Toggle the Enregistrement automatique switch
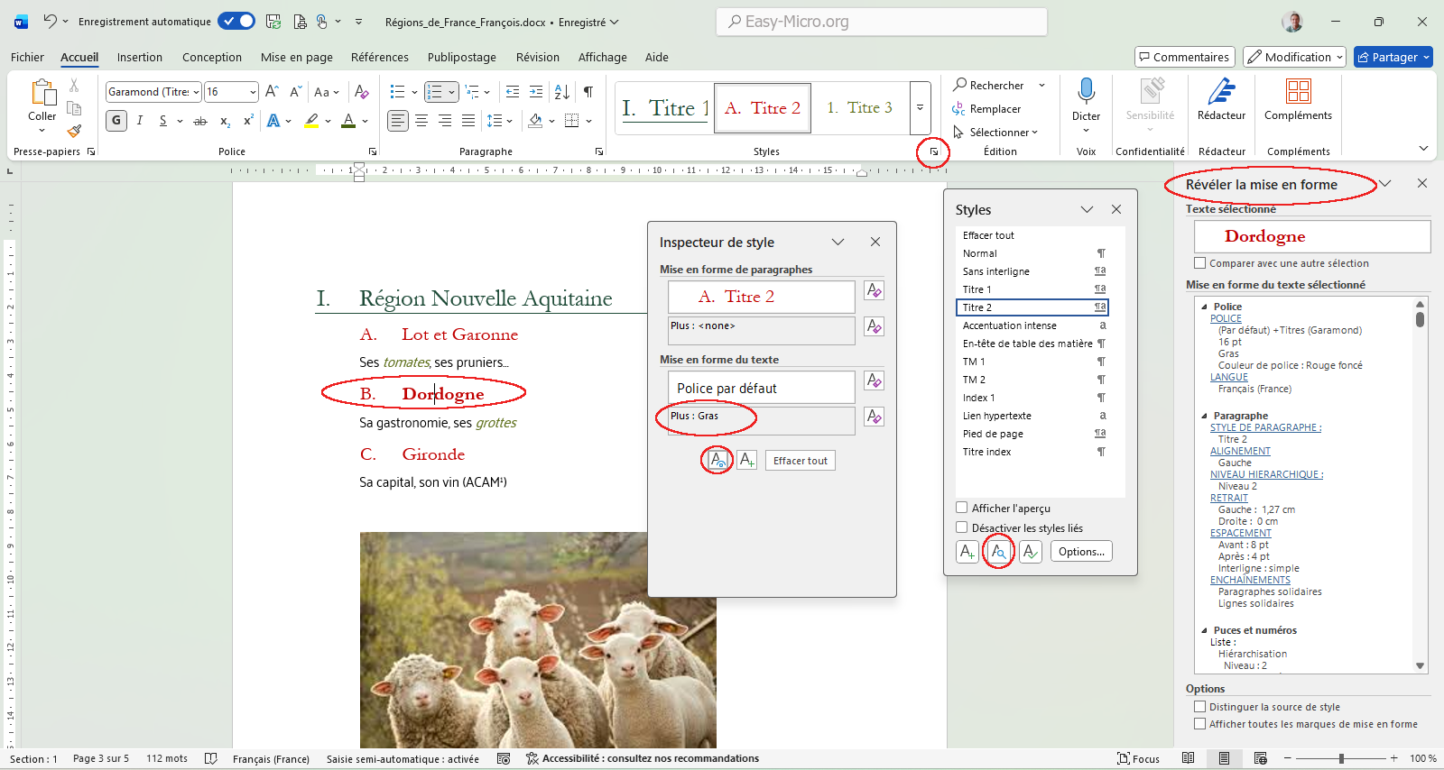The width and height of the screenshot is (1444, 770). coord(236,22)
